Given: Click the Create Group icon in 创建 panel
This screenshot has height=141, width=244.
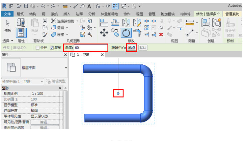Looking at the screenshot, I should [206, 23].
